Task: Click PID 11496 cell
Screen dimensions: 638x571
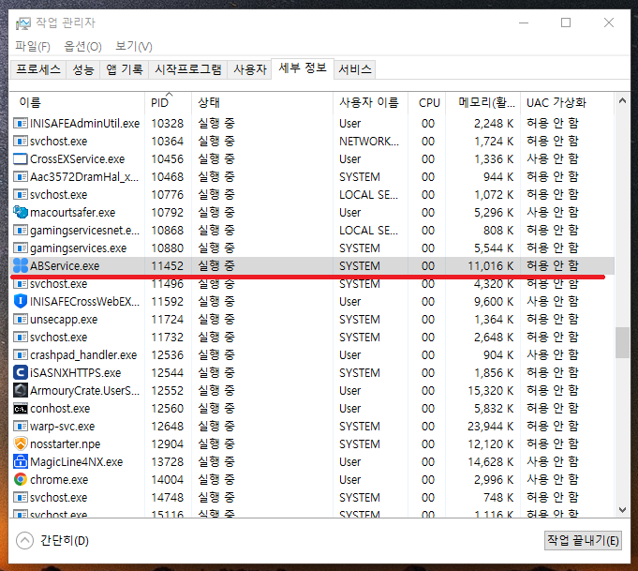Action: (168, 284)
